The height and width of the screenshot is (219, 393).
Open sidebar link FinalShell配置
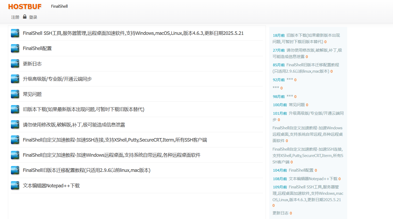tap(301, 170)
